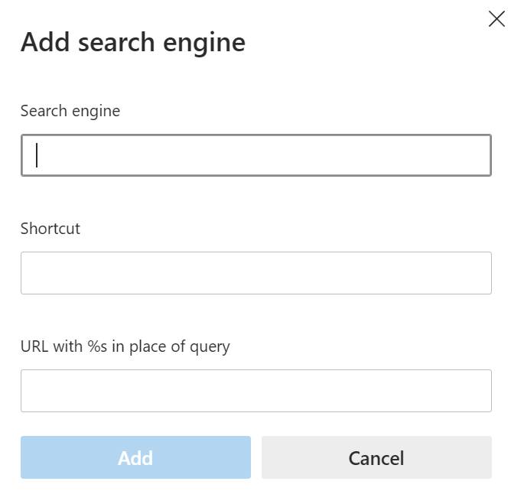The width and height of the screenshot is (511, 504).
Task: Hit the Cancel button at bottom right
Action: pyautogui.click(x=376, y=457)
